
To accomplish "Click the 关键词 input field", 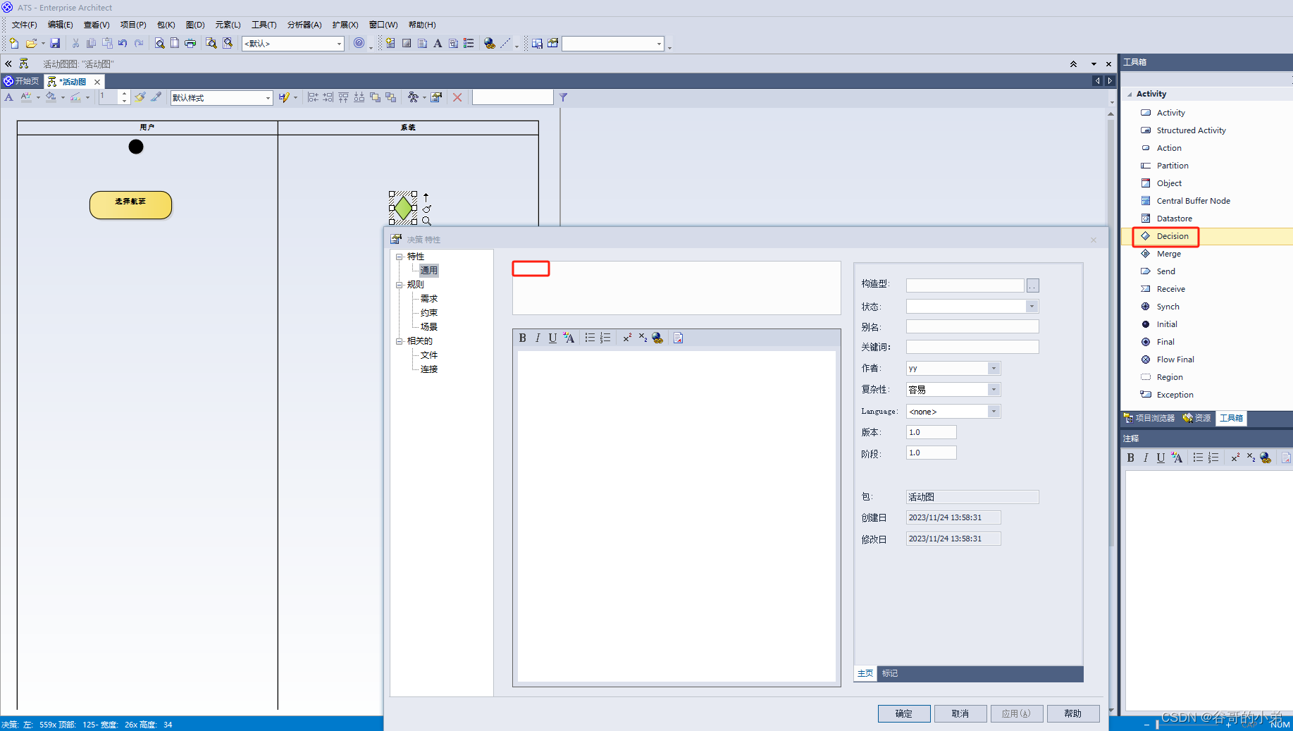I will [972, 347].
